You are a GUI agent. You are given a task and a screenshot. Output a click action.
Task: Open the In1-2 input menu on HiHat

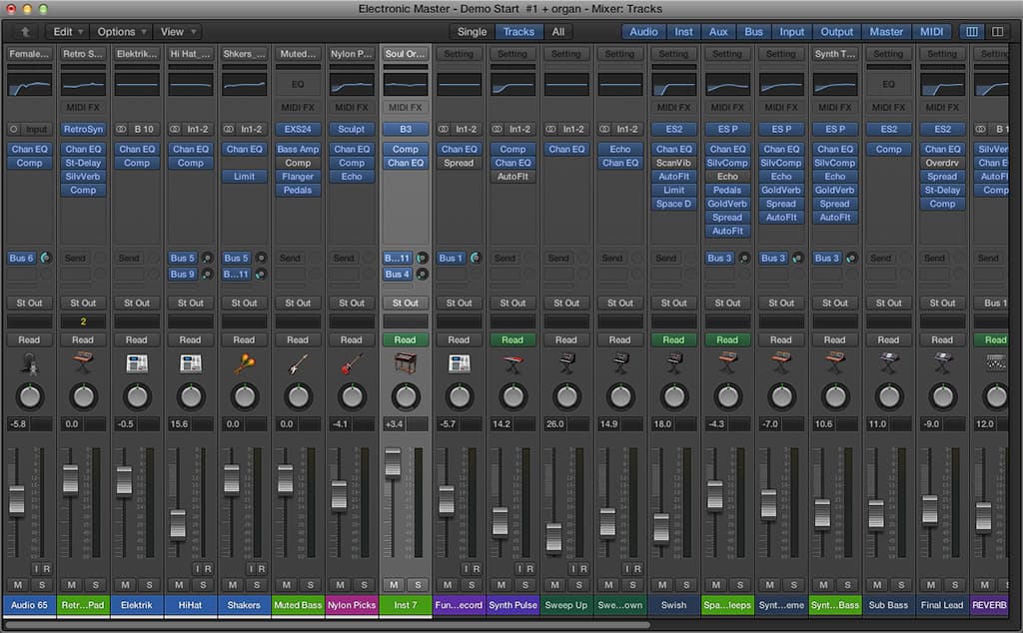pos(198,129)
